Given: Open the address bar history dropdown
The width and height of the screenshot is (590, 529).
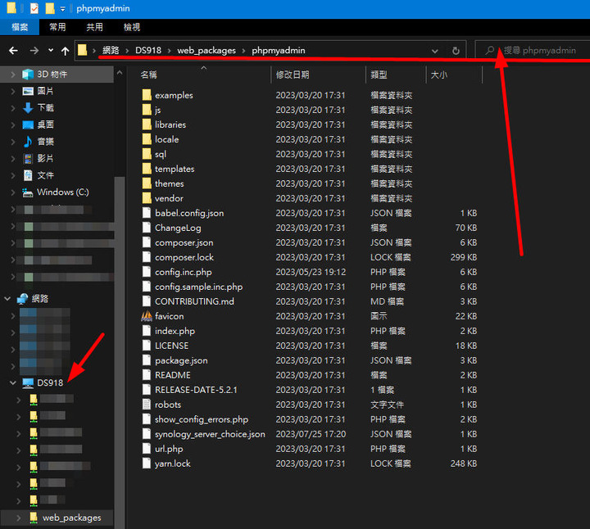Looking at the screenshot, I should 435,51.
